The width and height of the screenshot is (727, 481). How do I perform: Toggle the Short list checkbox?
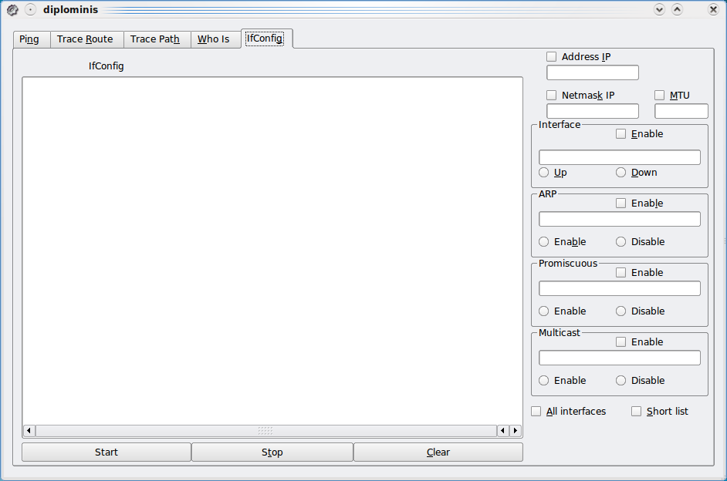click(637, 412)
